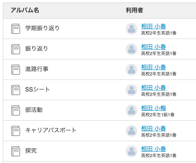Open user link 相田 小梅
The width and height of the screenshot is (196, 163).
click(x=153, y=108)
